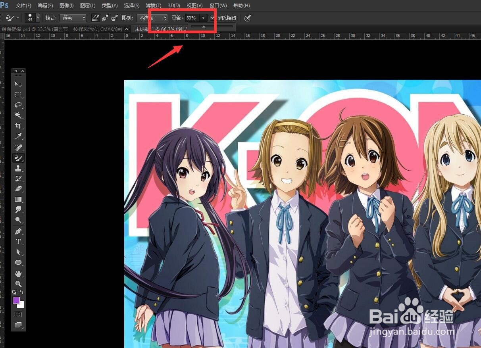481x348 pixels.
Task: Select the Clone Stamp tool
Action: click(18, 168)
